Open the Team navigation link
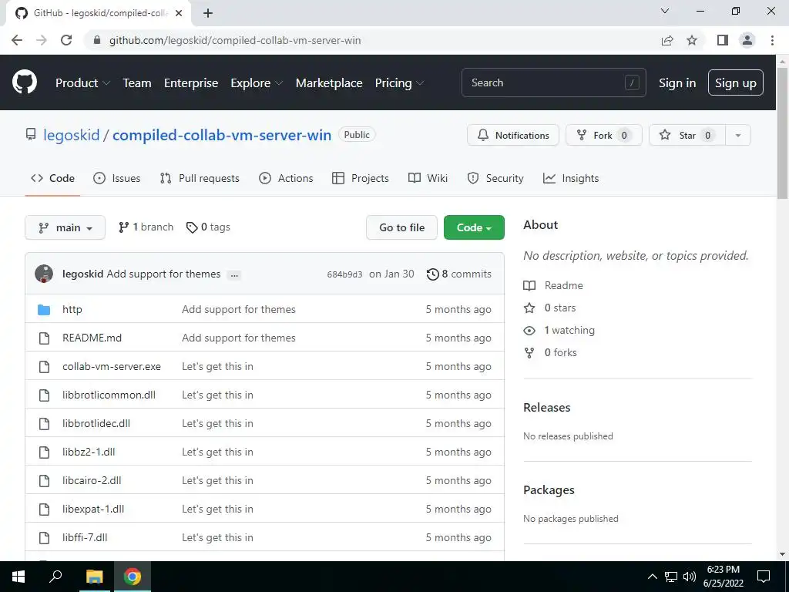Viewport: 789px width, 592px height. pyautogui.click(x=137, y=83)
